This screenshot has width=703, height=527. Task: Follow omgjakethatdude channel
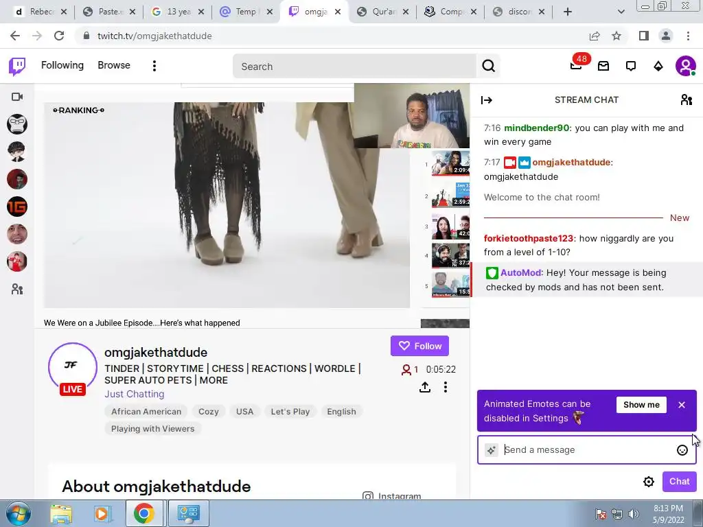[419, 346]
